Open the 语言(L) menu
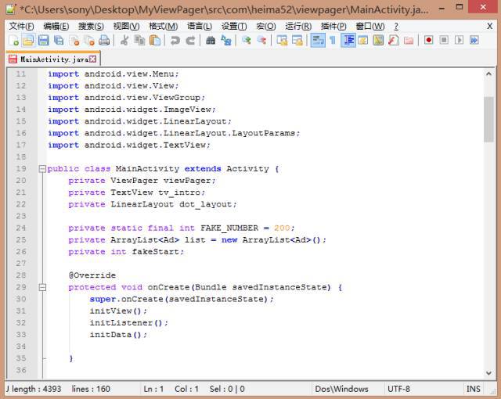The width and height of the screenshot is (501, 399). (200, 26)
